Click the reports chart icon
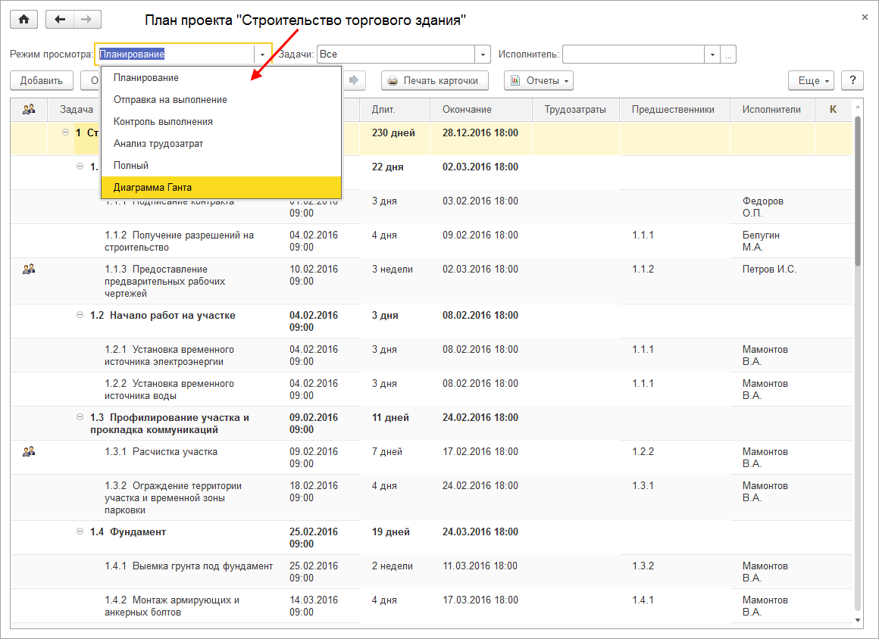Screen dimensions: 879x639 [515, 81]
